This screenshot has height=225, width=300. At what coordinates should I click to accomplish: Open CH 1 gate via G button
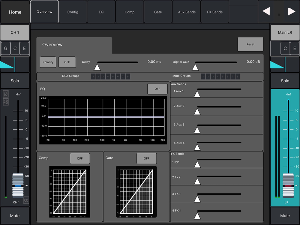(x=6, y=48)
